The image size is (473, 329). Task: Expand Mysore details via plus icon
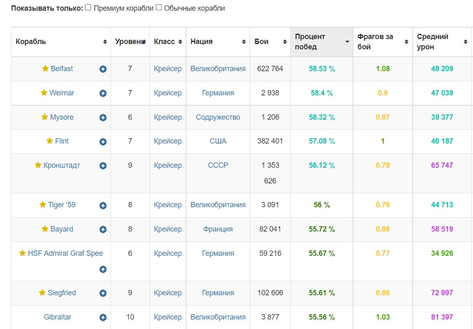pyautogui.click(x=103, y=118)
